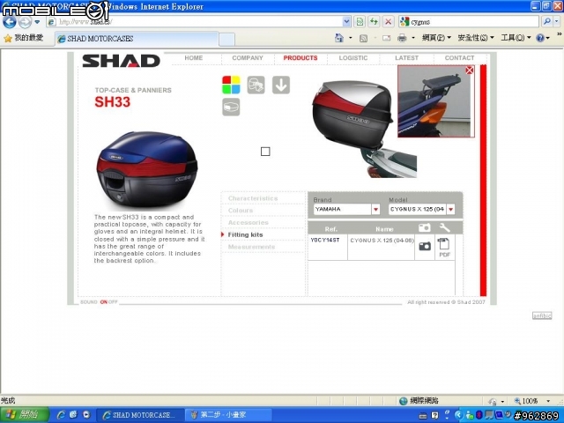Click the stop loading X icon
564x423 pixels.
pyautogui.click(x=388, y=21)
